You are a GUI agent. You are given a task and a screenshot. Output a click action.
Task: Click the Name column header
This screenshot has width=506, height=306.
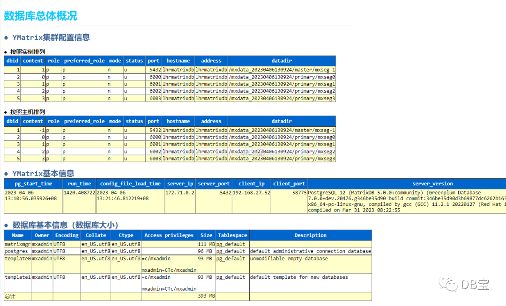pyautogui.click(x=17, y=235)
